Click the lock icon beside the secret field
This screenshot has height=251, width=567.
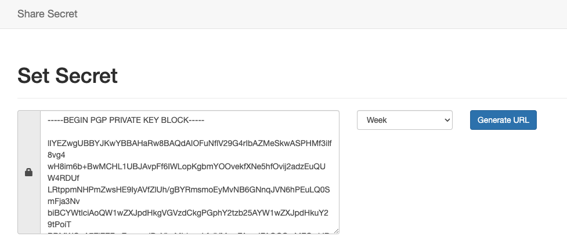coord(28,172)
